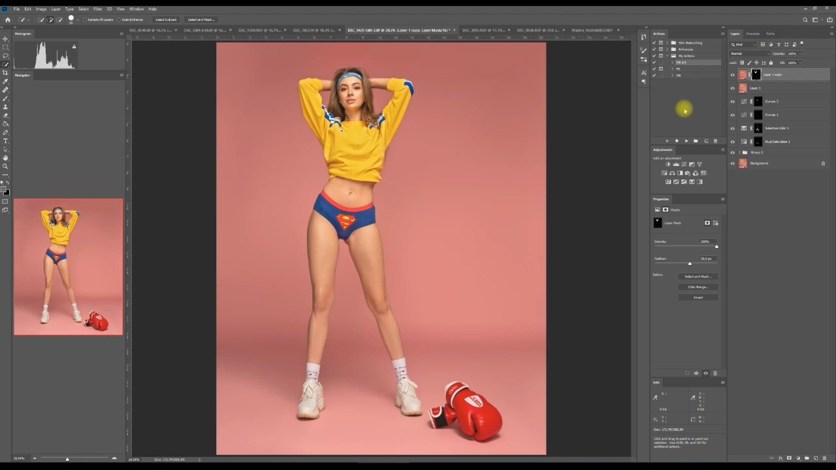Image resolution: width=836 pixels, height=470 pixels.
Task: Select the Eyedropper tool
Action: click(x=5, y=81)
